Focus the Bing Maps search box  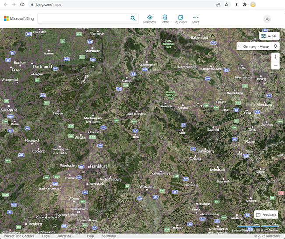pos(84,18)
